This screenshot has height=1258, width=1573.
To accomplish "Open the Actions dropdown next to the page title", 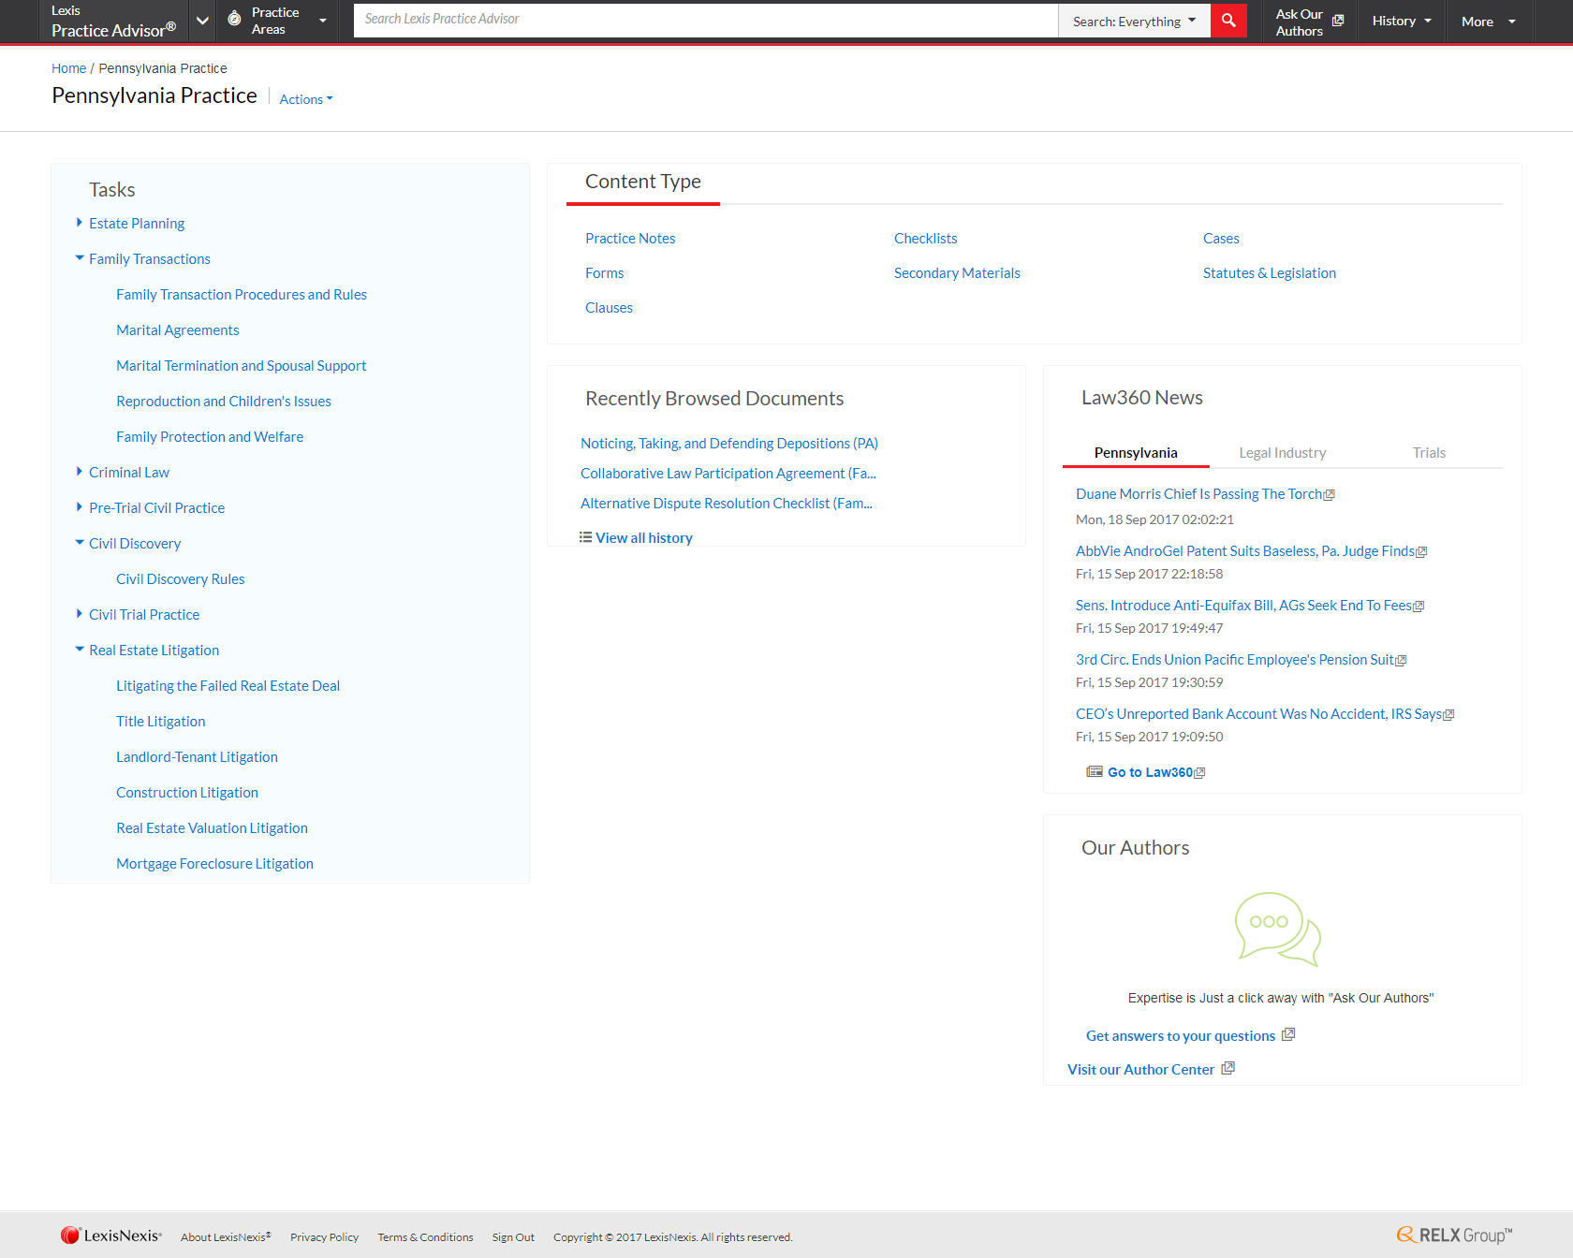I will (306, 99).
